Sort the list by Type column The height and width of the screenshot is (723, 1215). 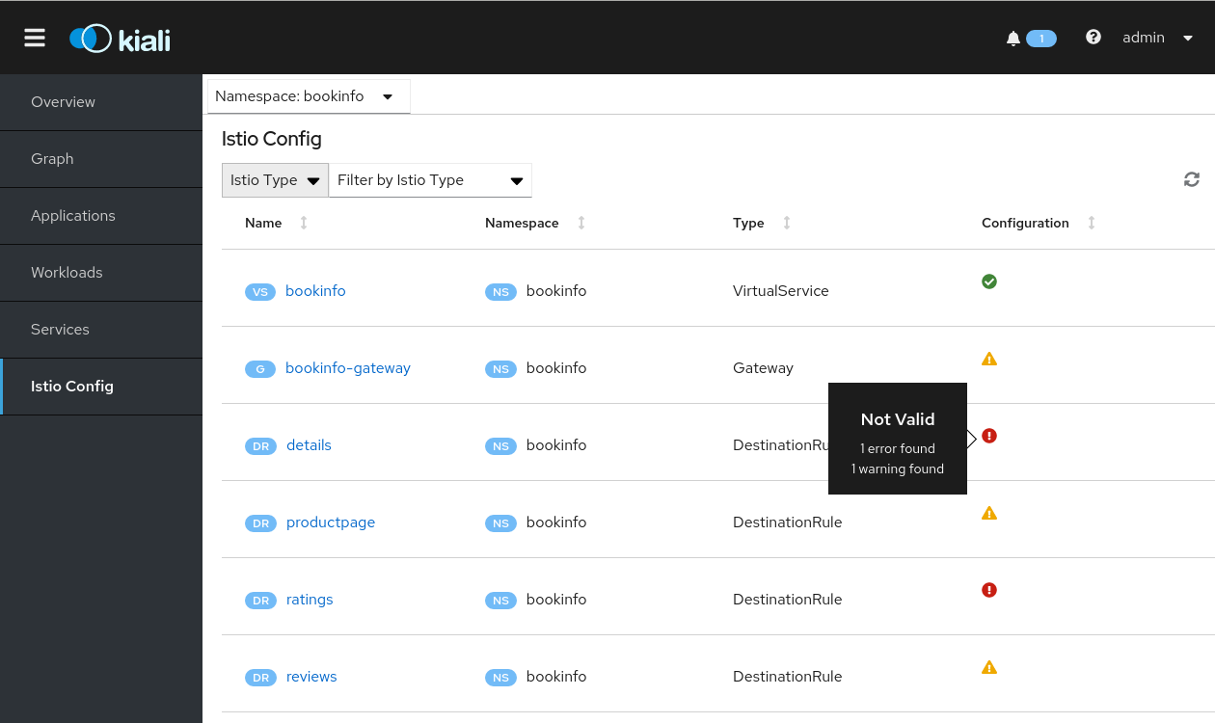pyautogui.click(x=787, y=223)
